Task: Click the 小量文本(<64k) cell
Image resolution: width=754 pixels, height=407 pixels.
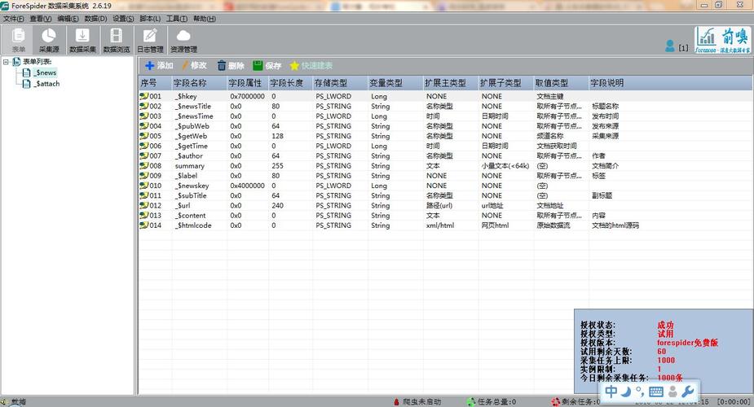Action: (505, 165)
